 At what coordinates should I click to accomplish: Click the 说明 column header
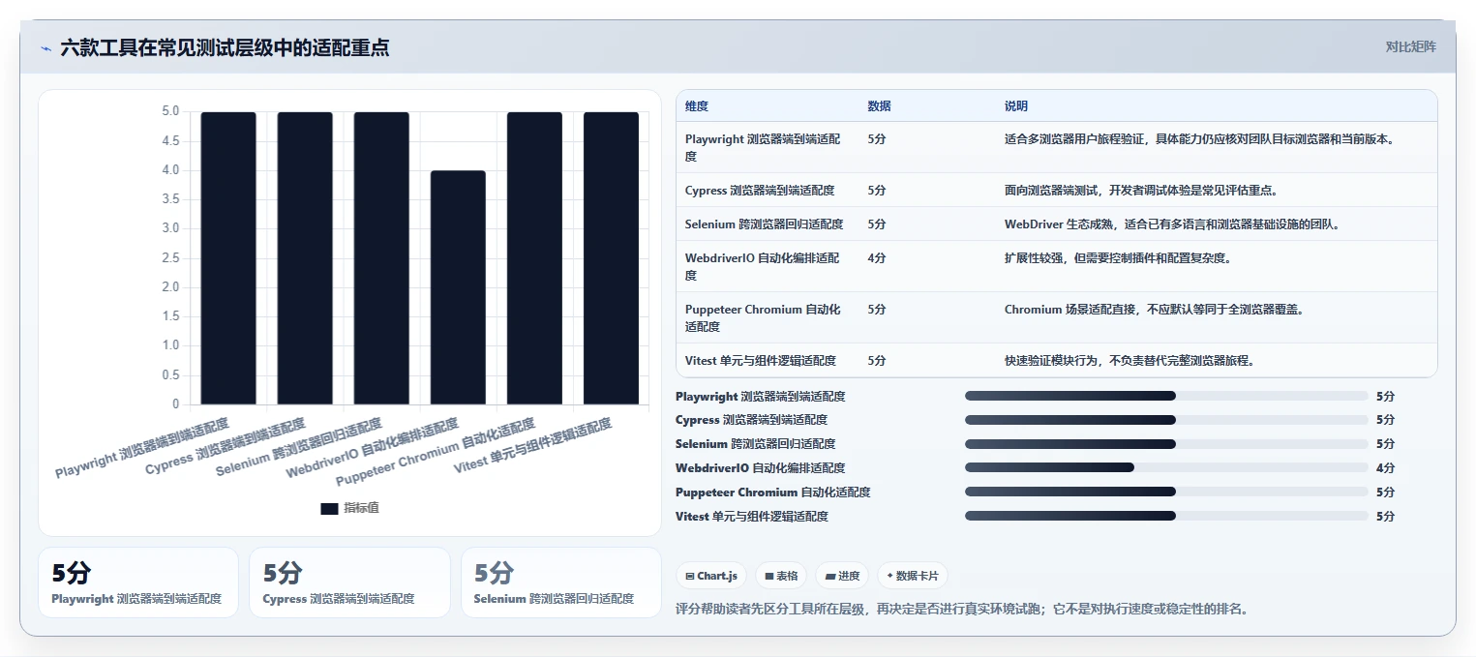point(1016,106)
